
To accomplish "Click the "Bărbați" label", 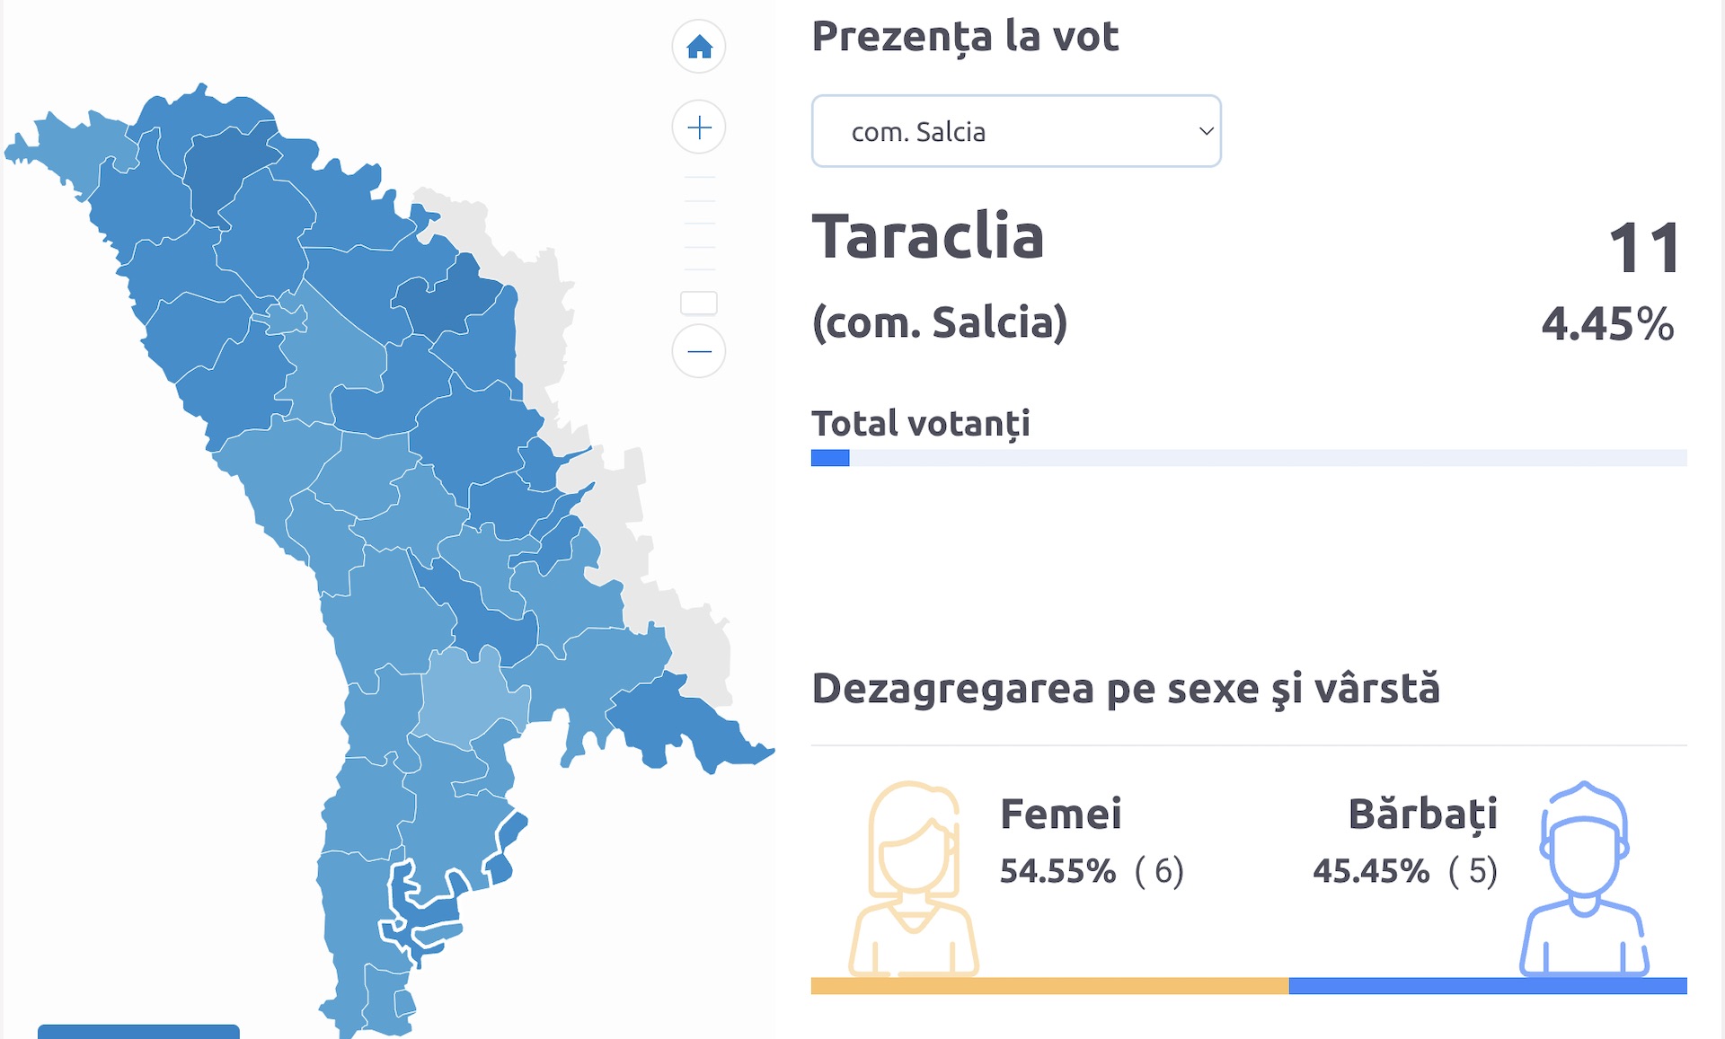I will pos(1422,814).
